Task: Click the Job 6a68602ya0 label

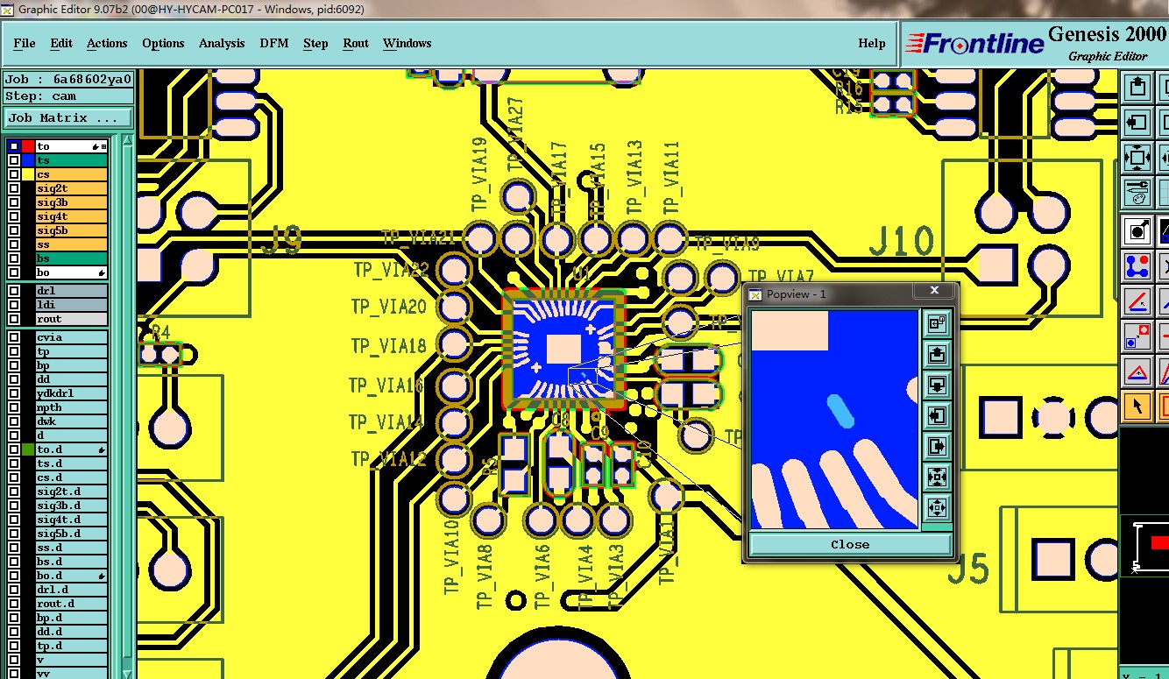Action: click(68, 79)
